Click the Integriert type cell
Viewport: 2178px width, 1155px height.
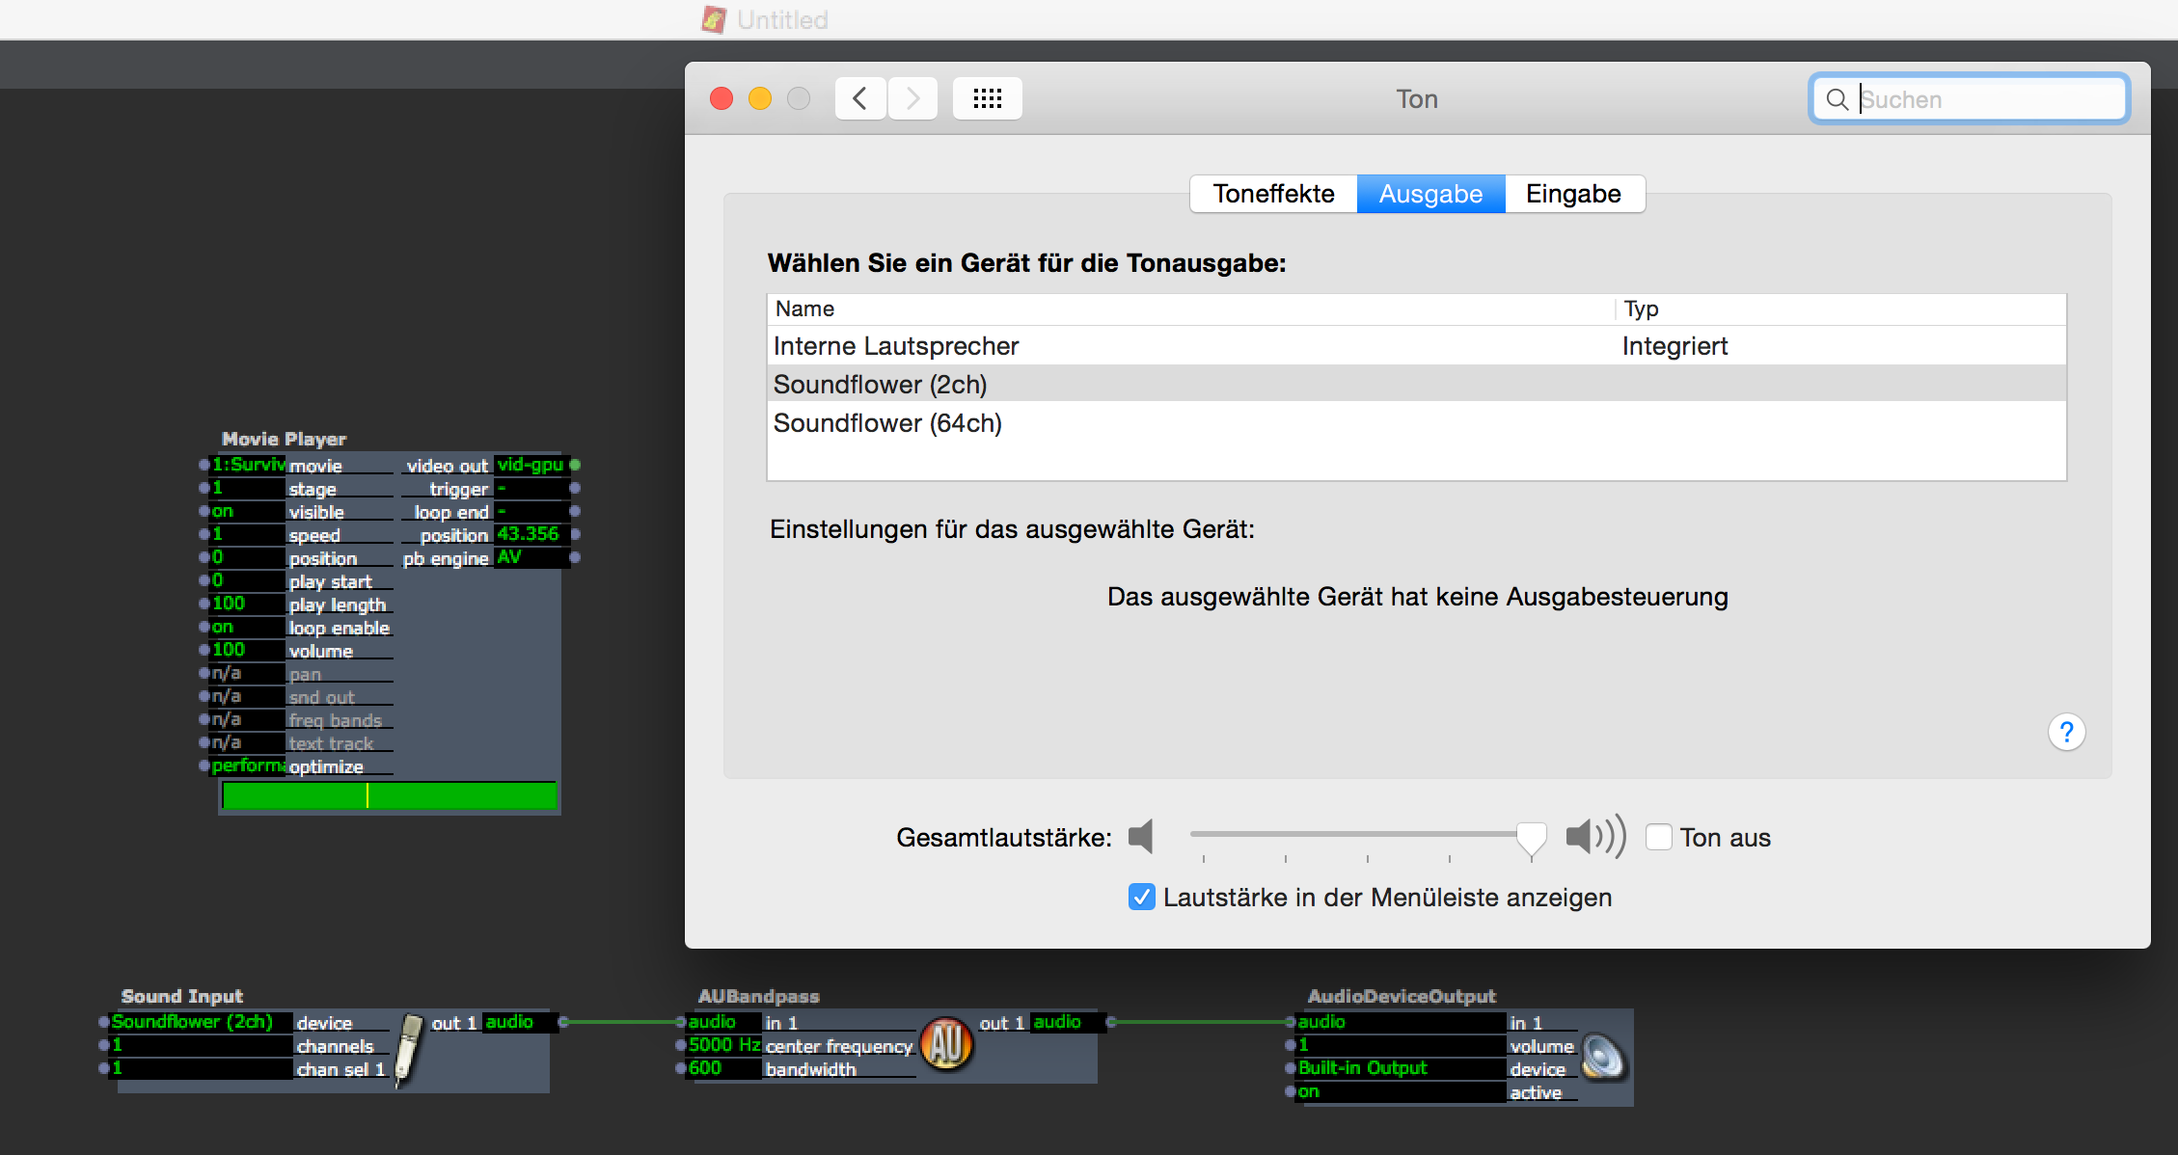1674,346
